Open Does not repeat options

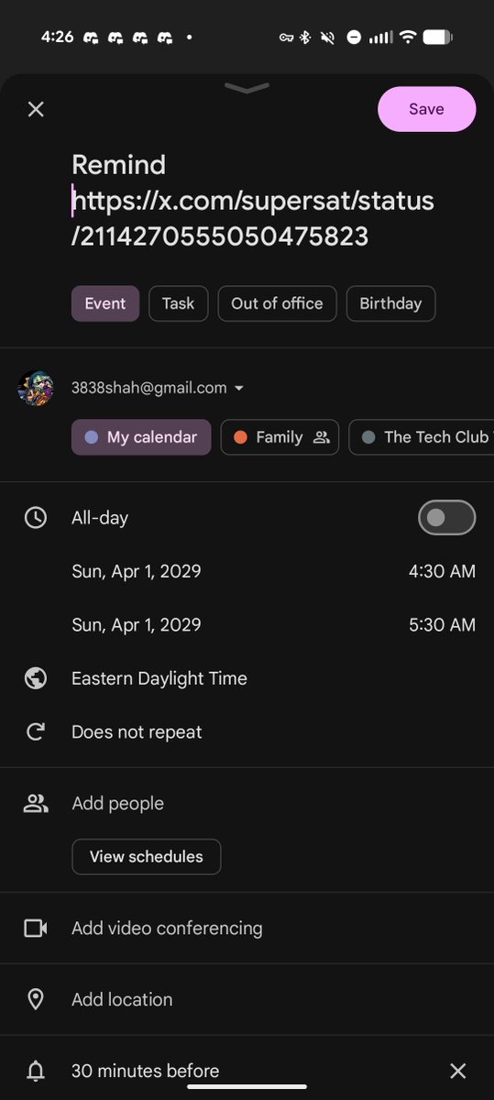tap(137, 731)
